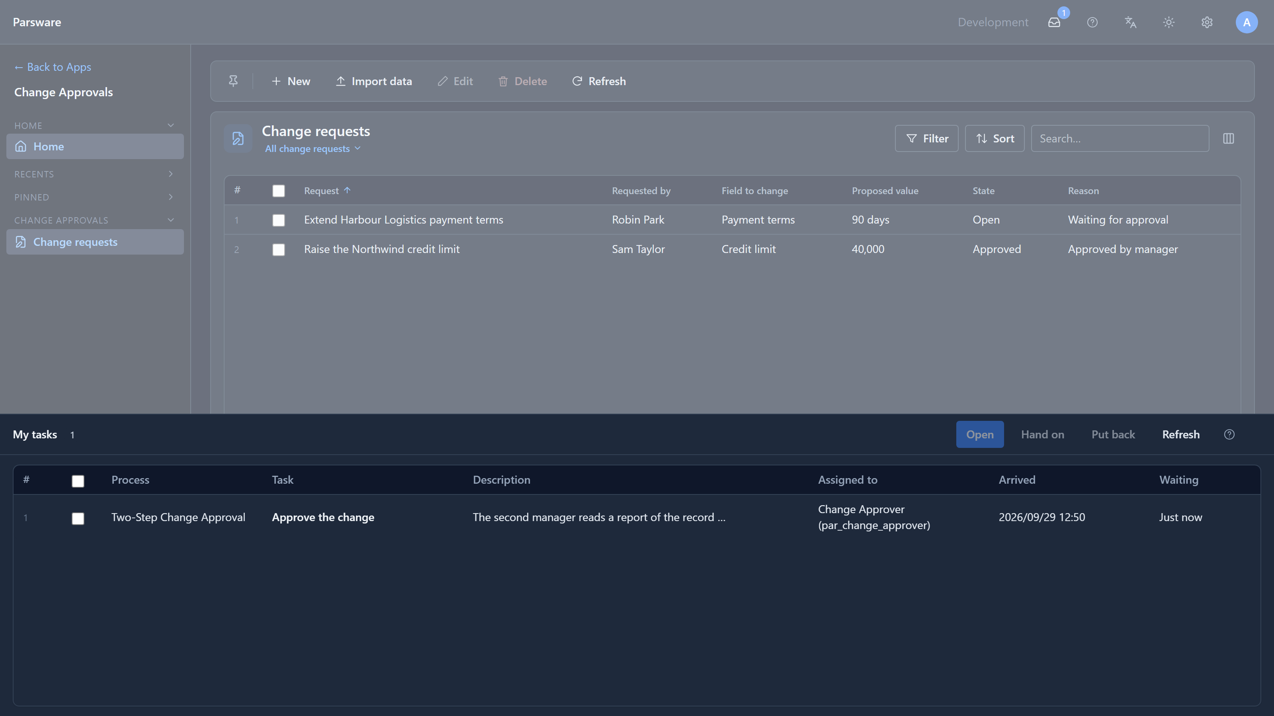Click Import data in the toolbar
Viewport: 1274px width, 716px height.
pyautogui.click(x=374, y=81)
